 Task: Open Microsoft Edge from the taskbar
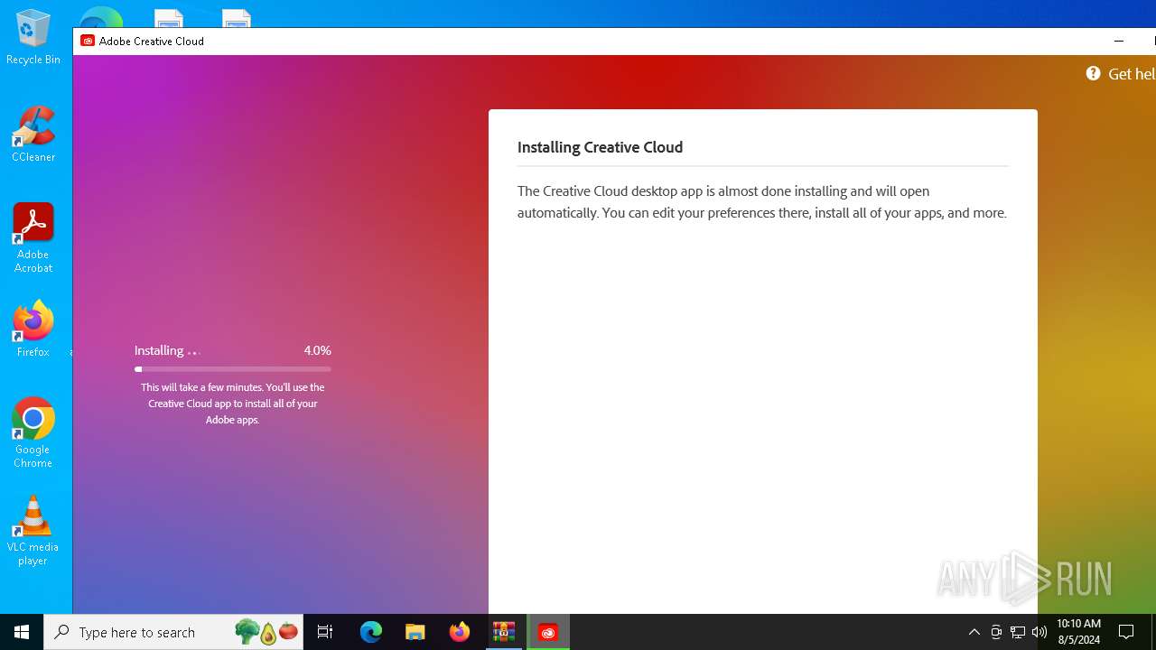[371, 632]
